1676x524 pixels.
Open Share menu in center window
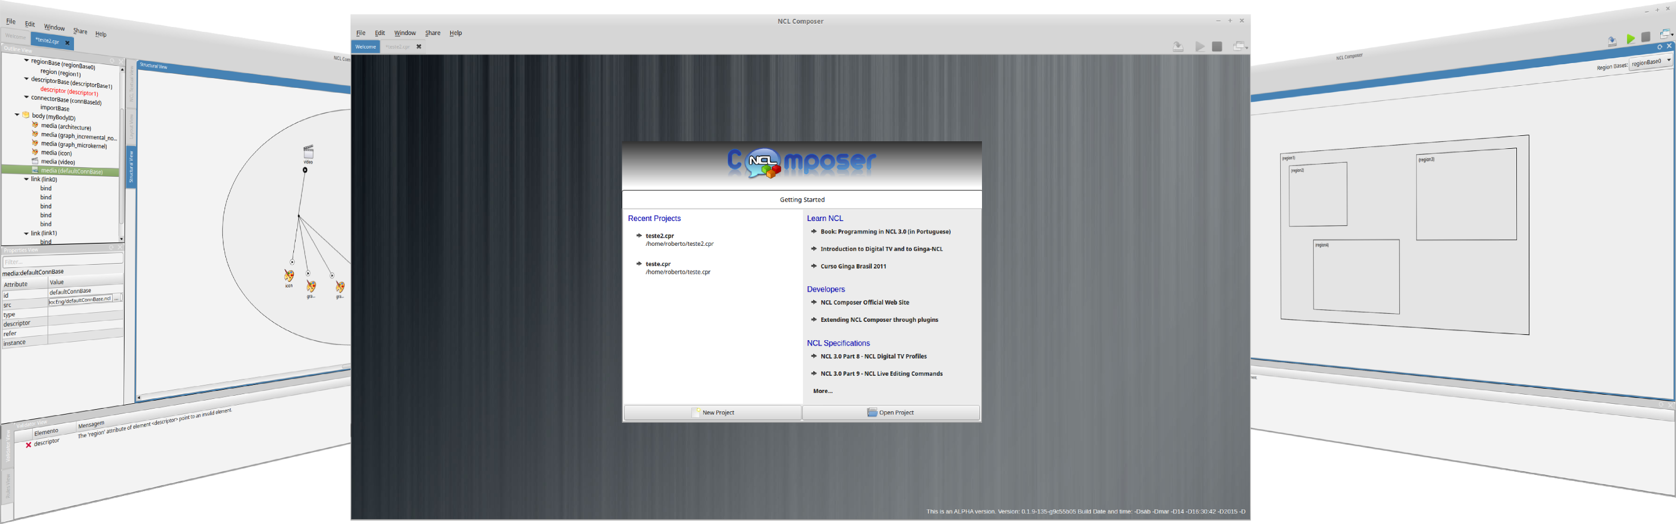pyautogui.click(x=432, y=33)
